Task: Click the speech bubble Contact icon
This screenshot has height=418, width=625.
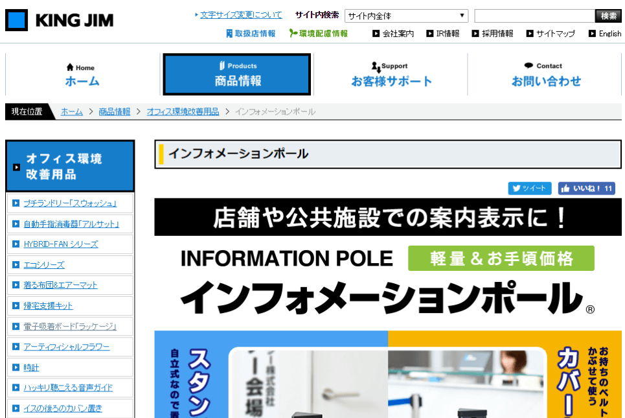Action: [528, 65]
